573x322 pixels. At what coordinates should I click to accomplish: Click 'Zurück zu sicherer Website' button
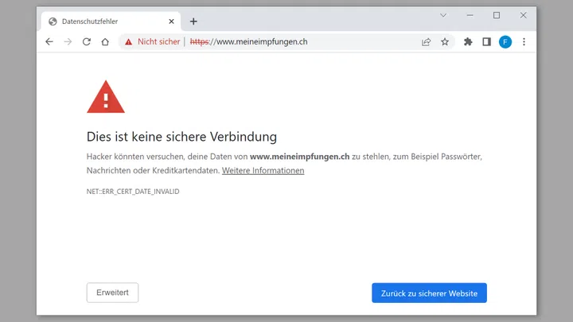(430, 293)
